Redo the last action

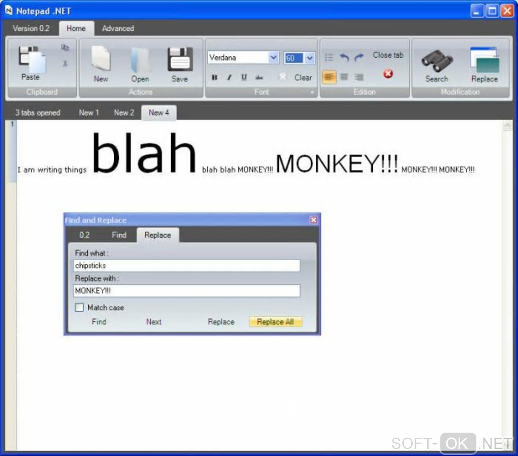point(359,57)
